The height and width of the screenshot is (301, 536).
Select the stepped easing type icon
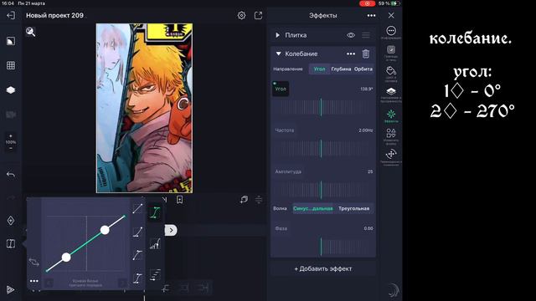coord(155,275)
